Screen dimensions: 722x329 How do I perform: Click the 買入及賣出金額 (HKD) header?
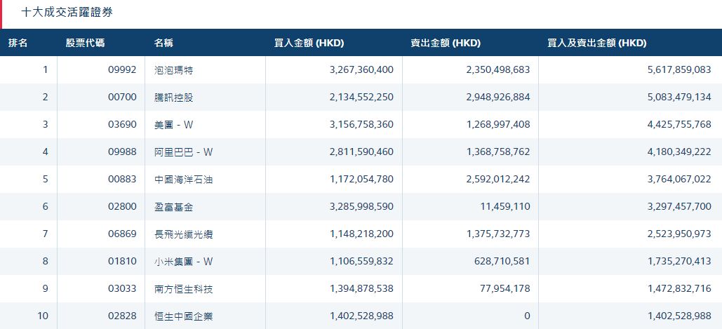[596, 43]
